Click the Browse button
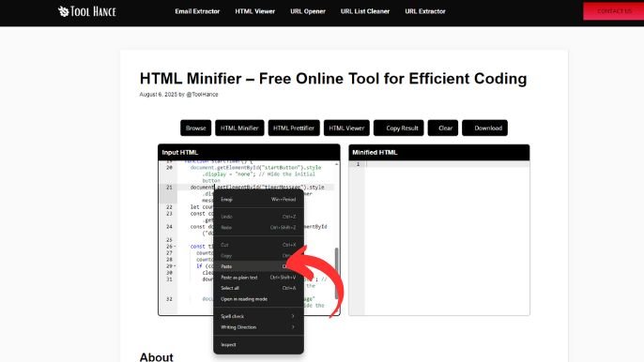644x362 pixels. [x=195, y=128]
